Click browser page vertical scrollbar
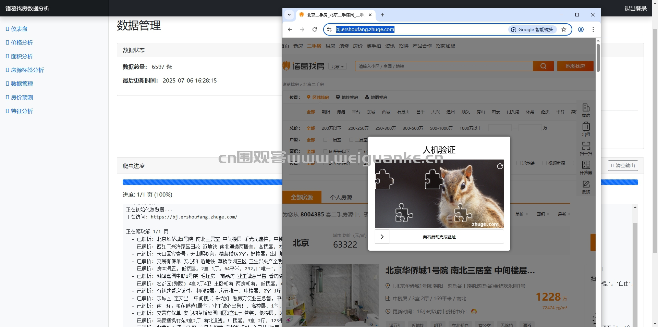This screenshot has width=658, height=327. tap(598, 58)
